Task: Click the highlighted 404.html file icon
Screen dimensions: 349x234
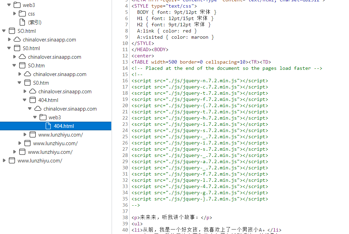Action: [x=48, y=126]
